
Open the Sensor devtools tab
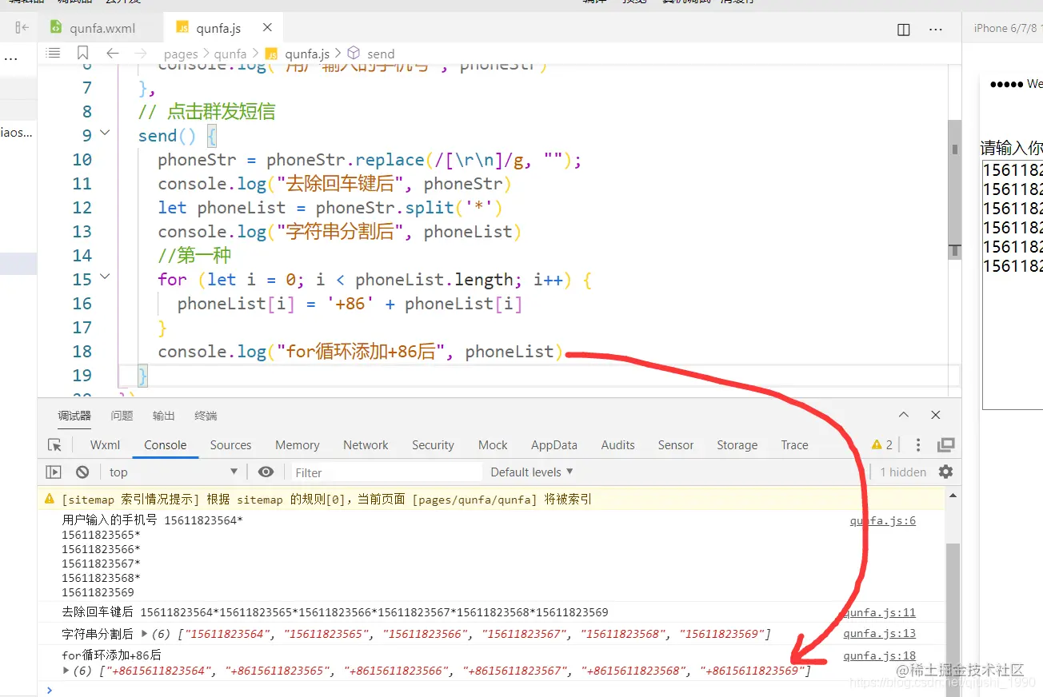(x=676, y=445)
